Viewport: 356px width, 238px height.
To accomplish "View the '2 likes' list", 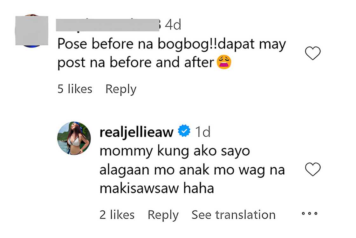I will 117,215.
